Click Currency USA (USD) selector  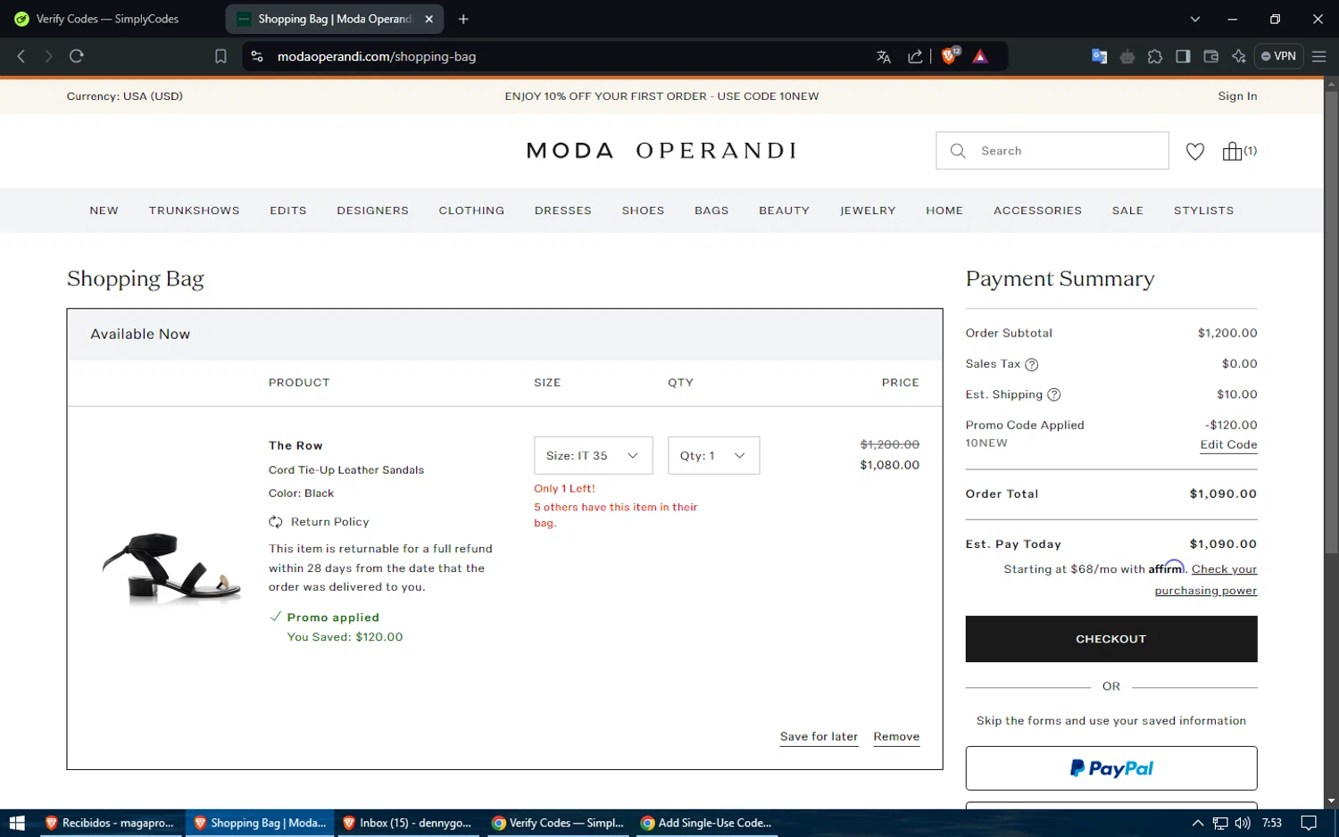124,96
